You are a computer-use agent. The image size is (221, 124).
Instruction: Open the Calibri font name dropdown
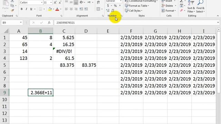42,2
